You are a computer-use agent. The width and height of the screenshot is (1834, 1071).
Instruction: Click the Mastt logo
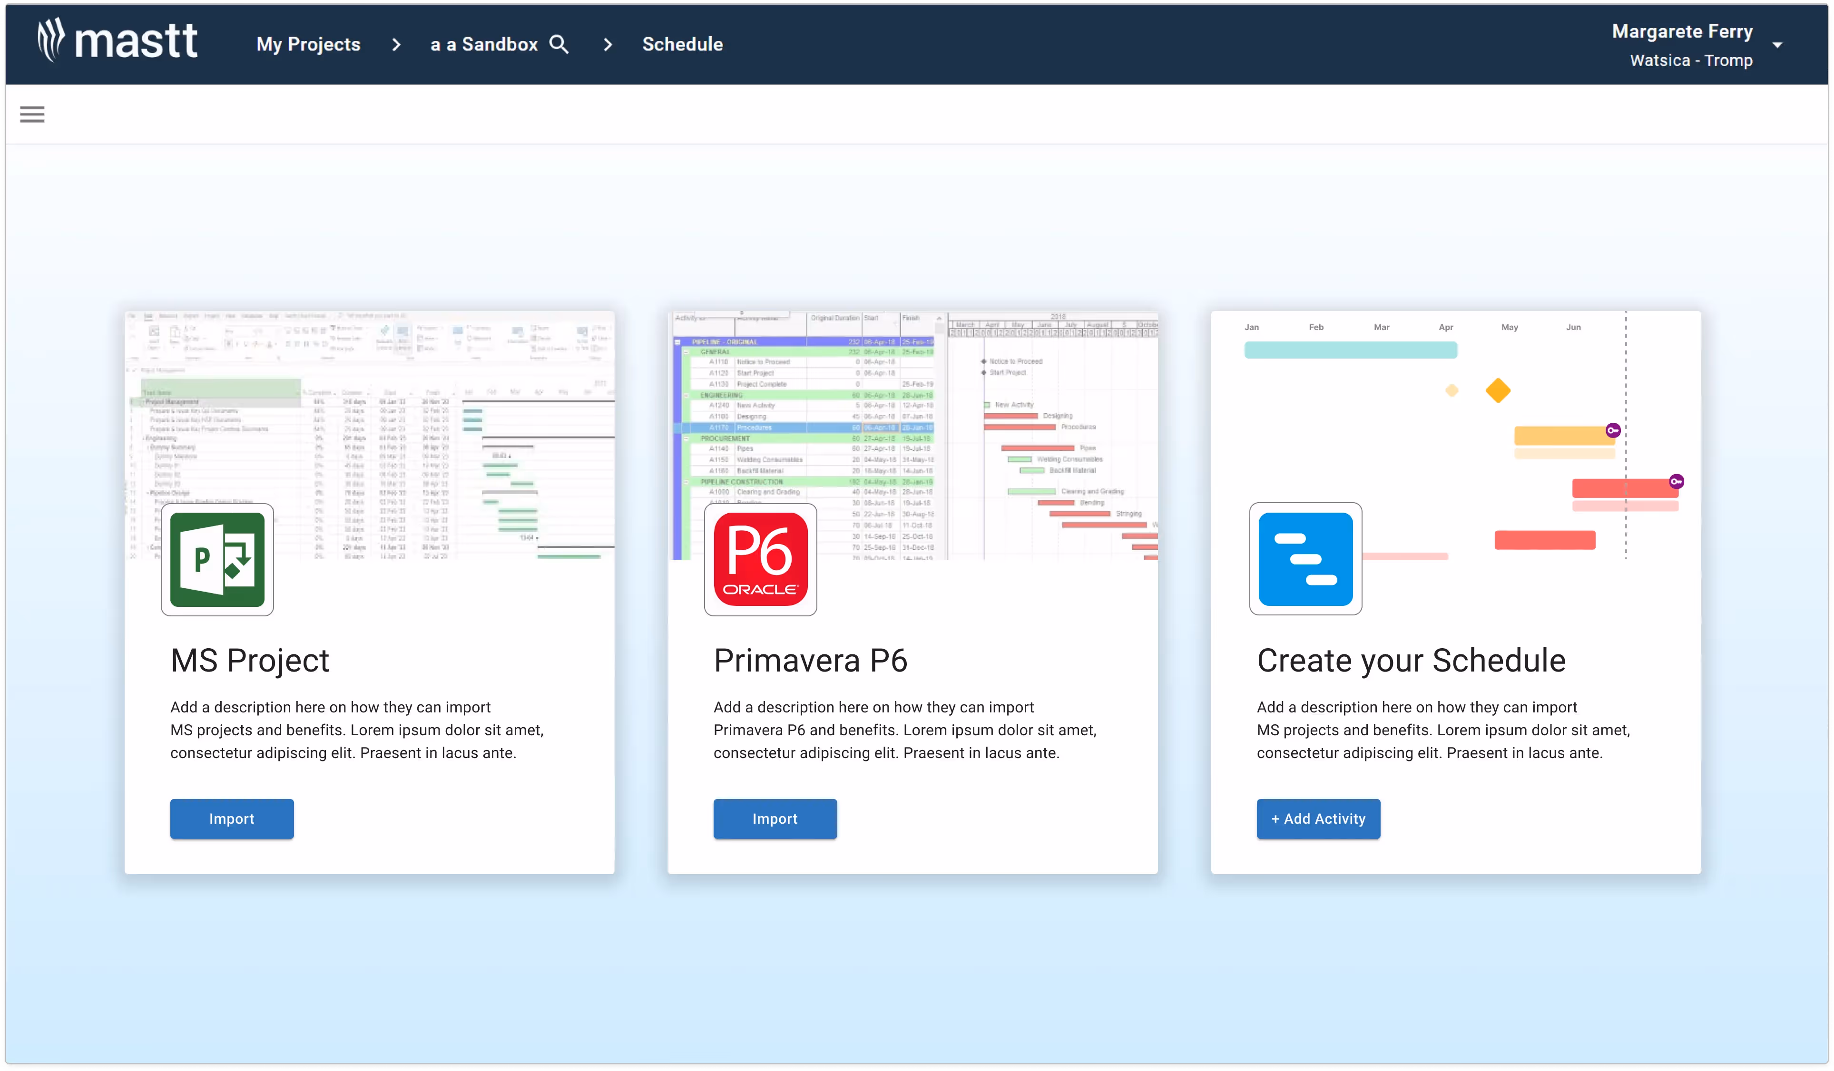tap(117, 41)
